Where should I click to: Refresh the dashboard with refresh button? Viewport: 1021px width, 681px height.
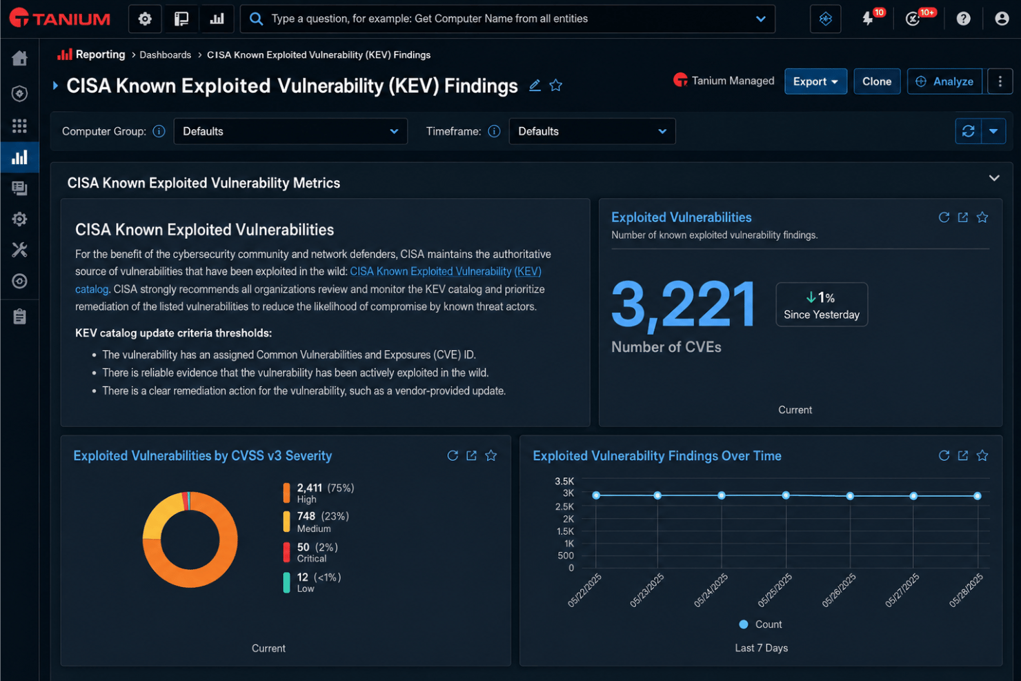[969, 131]
